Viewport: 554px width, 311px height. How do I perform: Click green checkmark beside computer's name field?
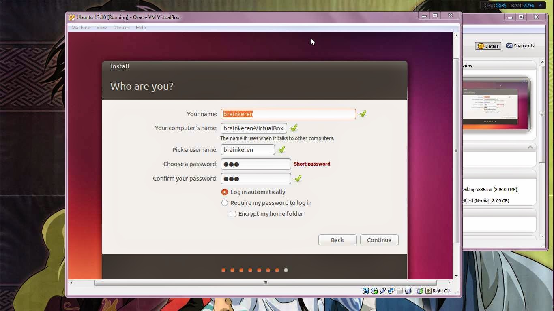pos(294,128)
